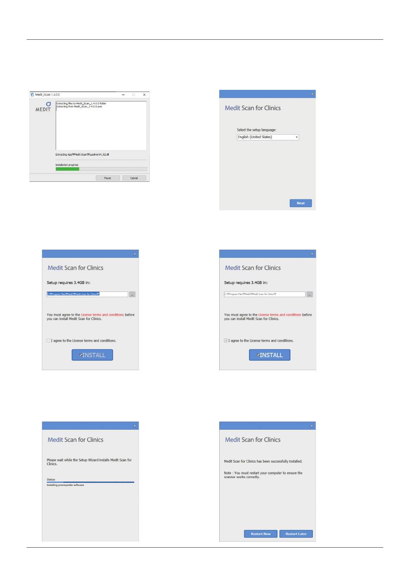Image resolution: width=410 pixels, height=574 pixels.
Task: Tick the unchecked license agreement checkbox
Action: tap(48, 341)
